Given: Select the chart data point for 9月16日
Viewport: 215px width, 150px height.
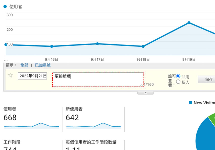Looking at the screenshot, I should pyautogui.click(x=52, y=46).
